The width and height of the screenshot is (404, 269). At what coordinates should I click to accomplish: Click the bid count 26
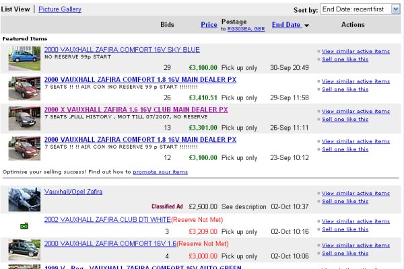click(x=167, y=98)
